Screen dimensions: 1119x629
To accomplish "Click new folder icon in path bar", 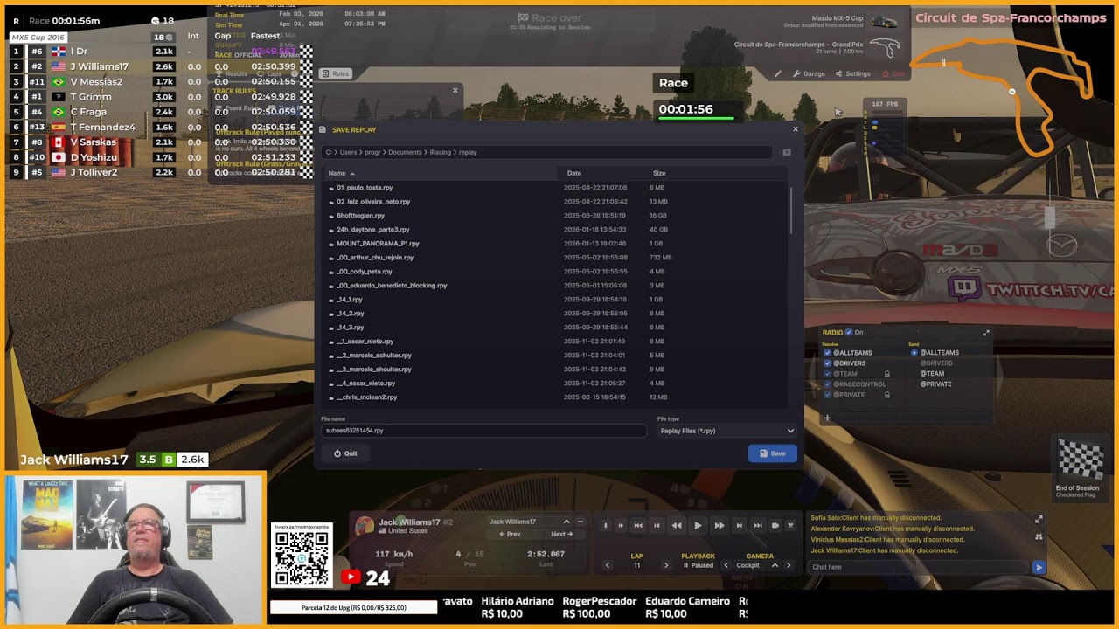I will click(787, 152).
